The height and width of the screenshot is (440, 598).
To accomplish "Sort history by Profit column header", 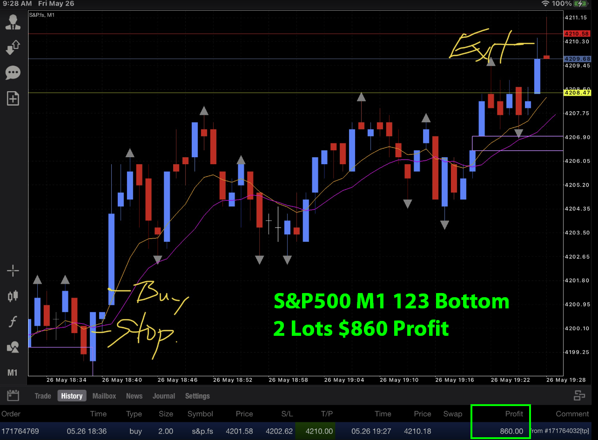I will click(x=514, y=413).
